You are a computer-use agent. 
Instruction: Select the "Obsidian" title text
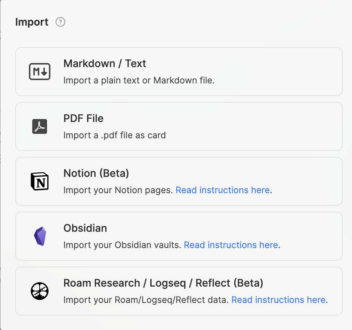85,228
